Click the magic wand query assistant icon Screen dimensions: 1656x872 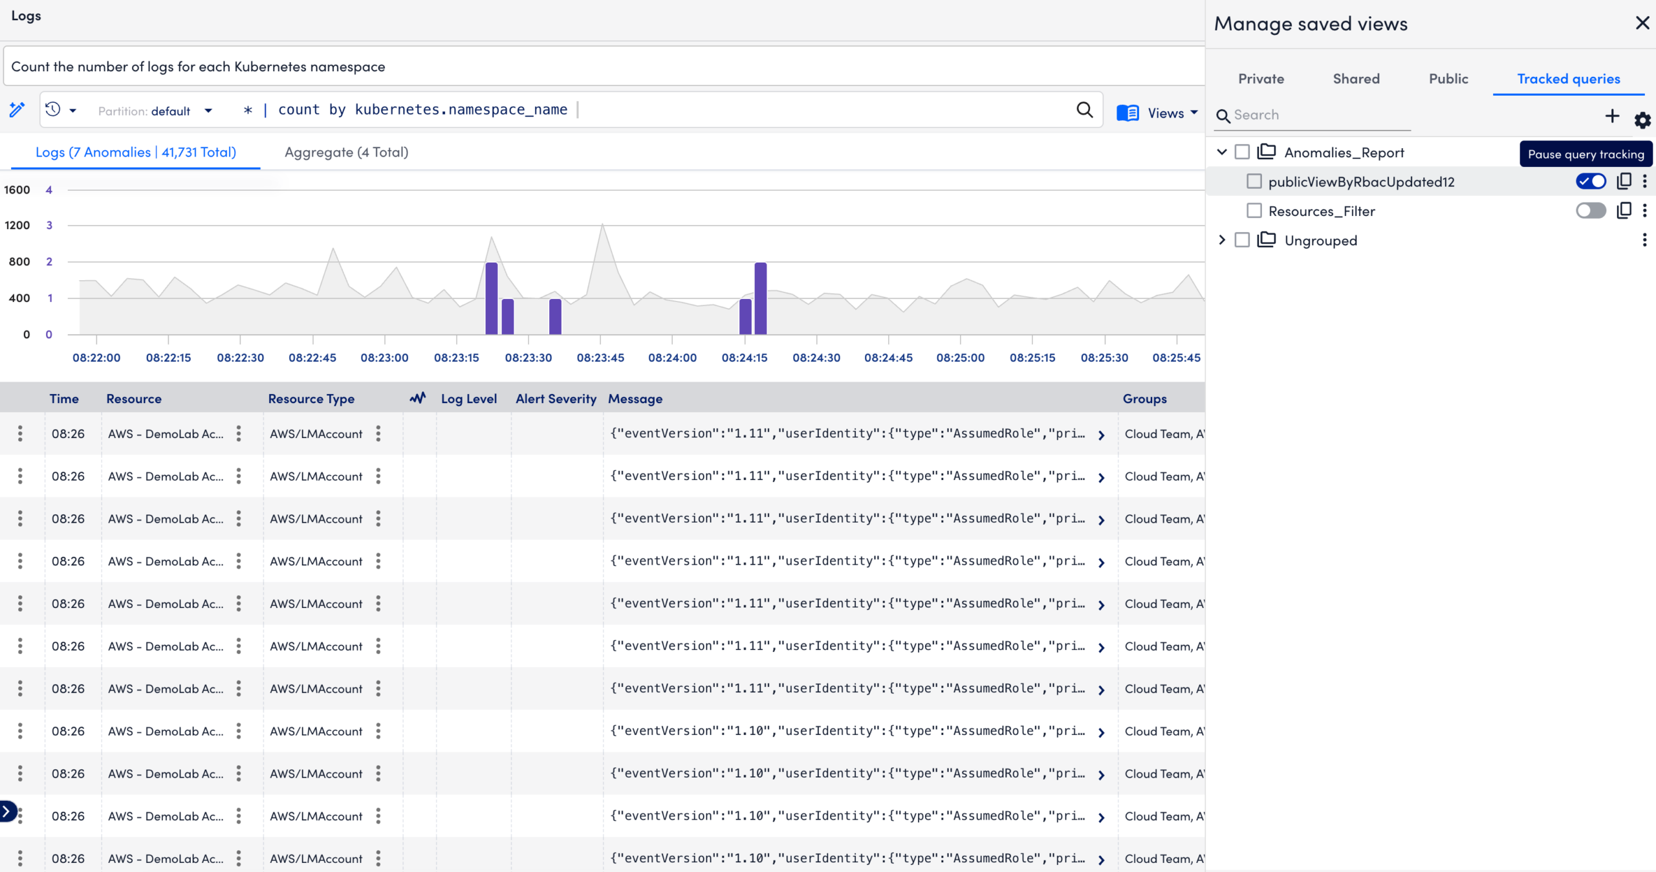17,109
